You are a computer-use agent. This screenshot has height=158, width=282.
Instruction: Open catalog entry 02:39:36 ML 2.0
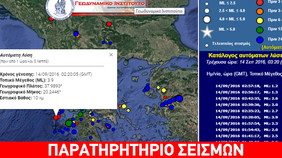tap(246, 105)
